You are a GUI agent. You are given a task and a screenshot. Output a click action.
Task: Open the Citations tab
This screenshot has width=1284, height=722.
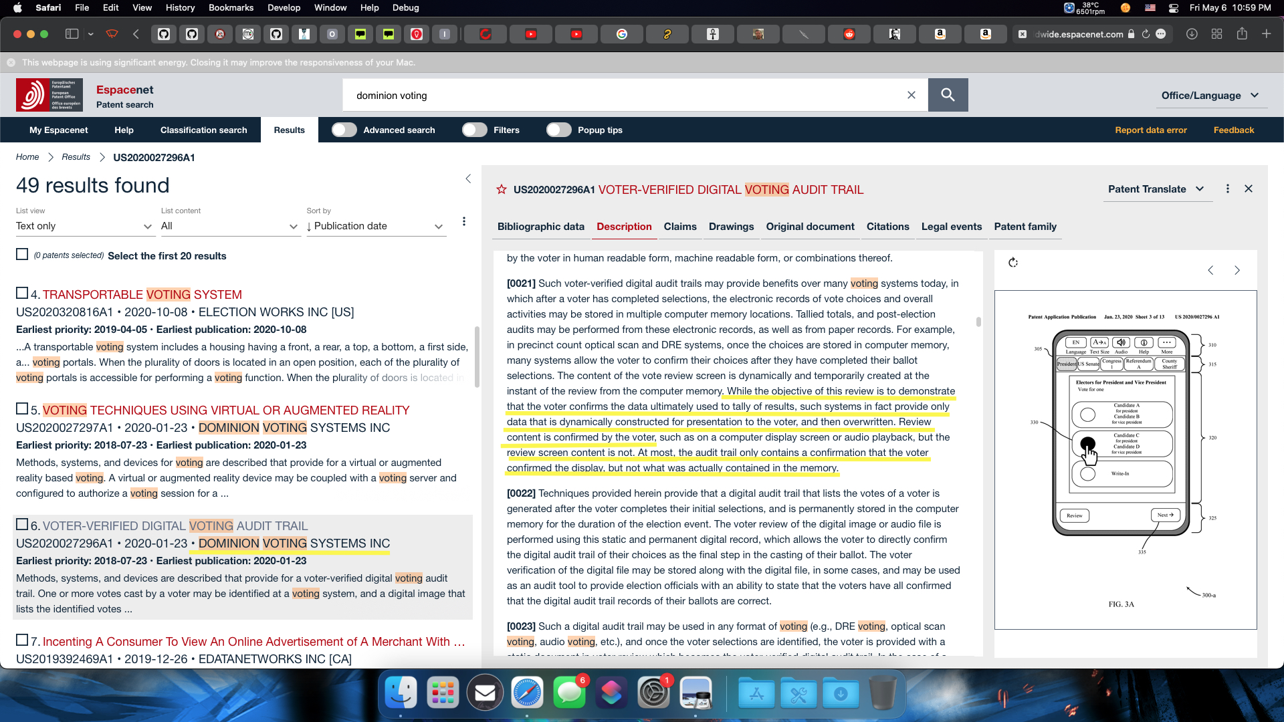[x=887, y=227]
